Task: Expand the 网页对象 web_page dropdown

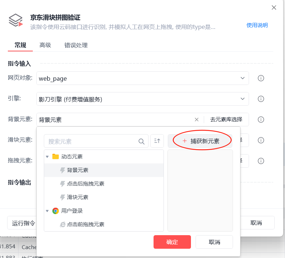Action: click(x=243, y=78)
